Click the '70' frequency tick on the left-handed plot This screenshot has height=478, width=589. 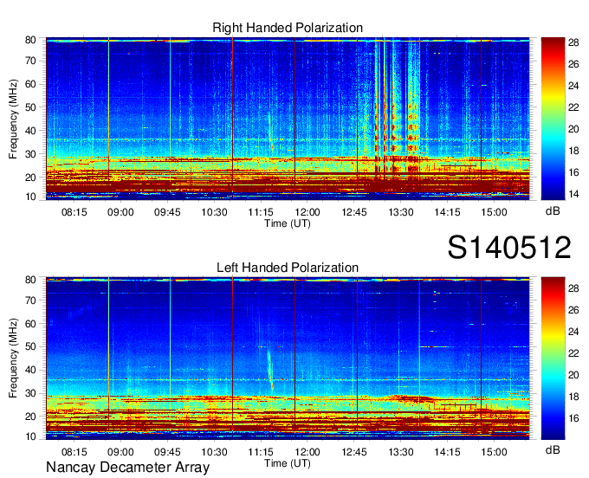[30, 300]
